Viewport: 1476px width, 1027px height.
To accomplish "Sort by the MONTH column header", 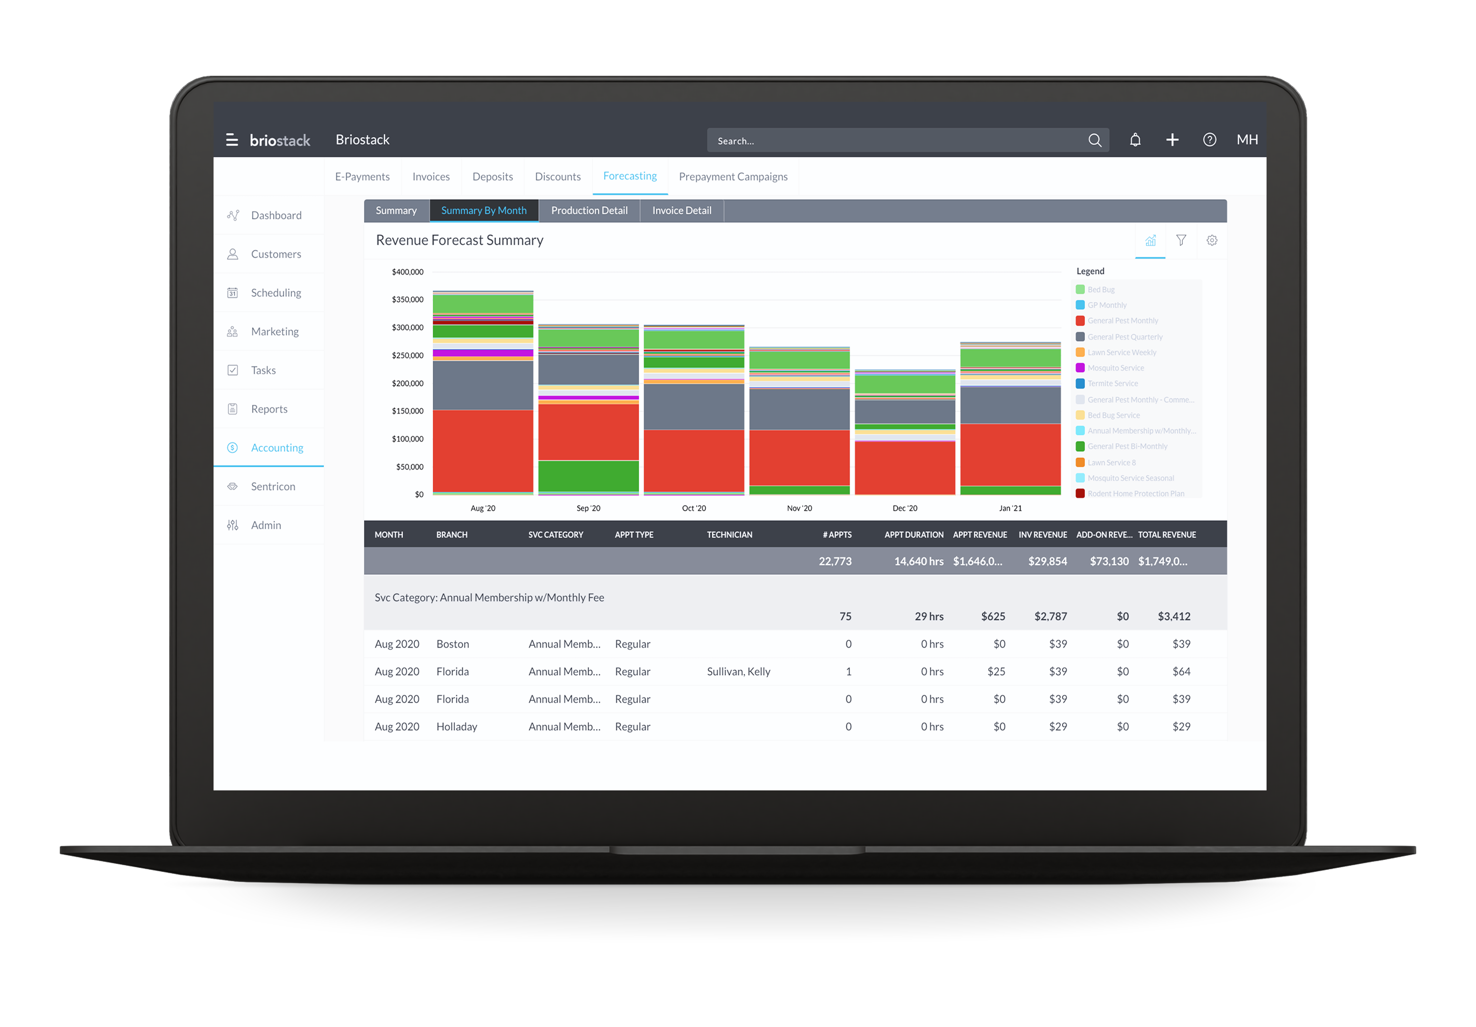I will coord(389,534).
